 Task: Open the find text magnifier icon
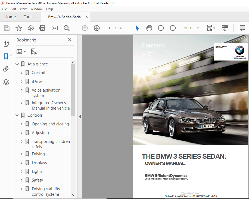point(67,28)
